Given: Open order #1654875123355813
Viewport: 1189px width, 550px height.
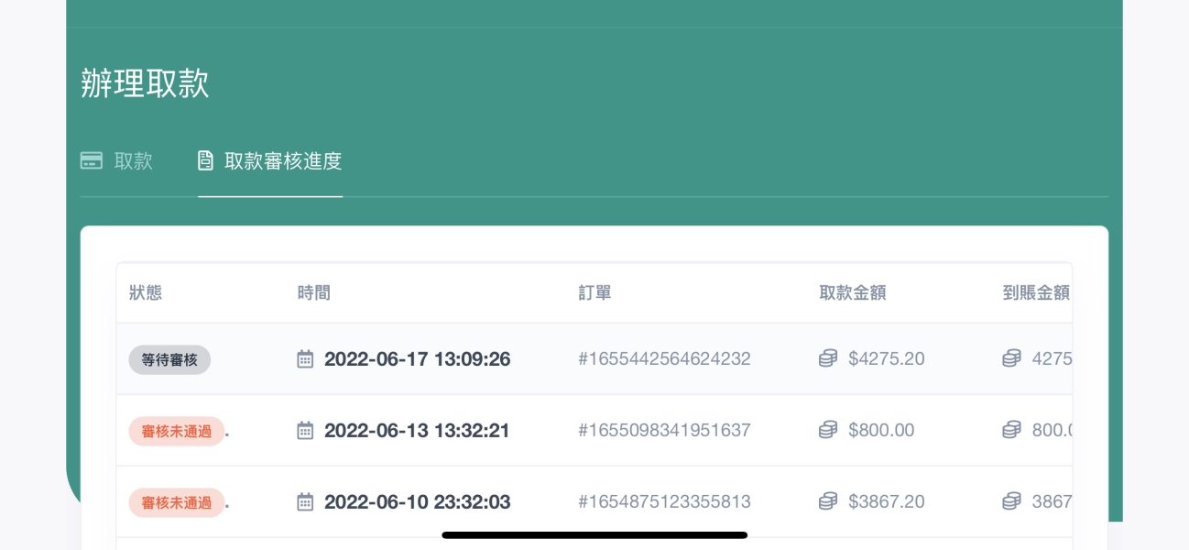Looking at the screenshot, I should pos(664,502).
